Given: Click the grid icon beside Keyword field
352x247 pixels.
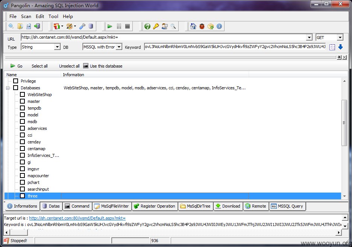Looking at the screenshot, I should pyautogui.click(x=332, y=47).
